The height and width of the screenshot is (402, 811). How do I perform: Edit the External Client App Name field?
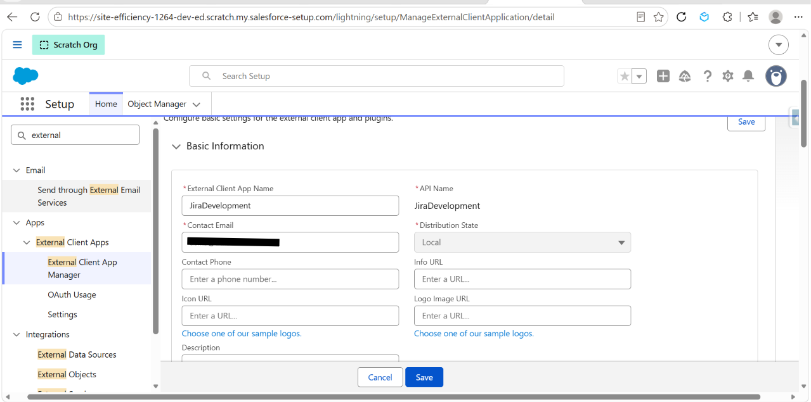(x=290, y=206)
